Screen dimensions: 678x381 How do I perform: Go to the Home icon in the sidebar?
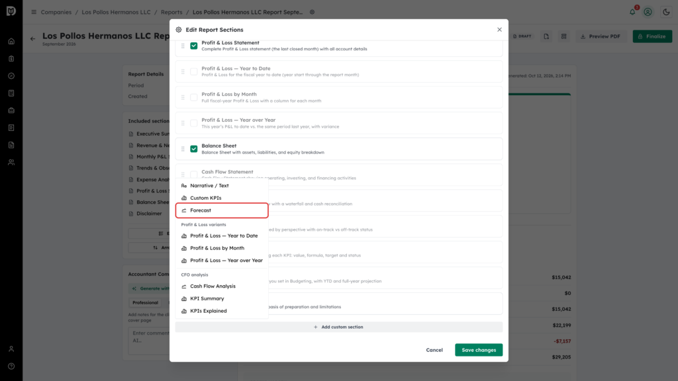pyautogui.click(x=11, y=42)
